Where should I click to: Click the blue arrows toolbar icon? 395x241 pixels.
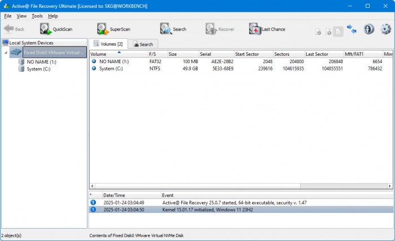(352, 29)
